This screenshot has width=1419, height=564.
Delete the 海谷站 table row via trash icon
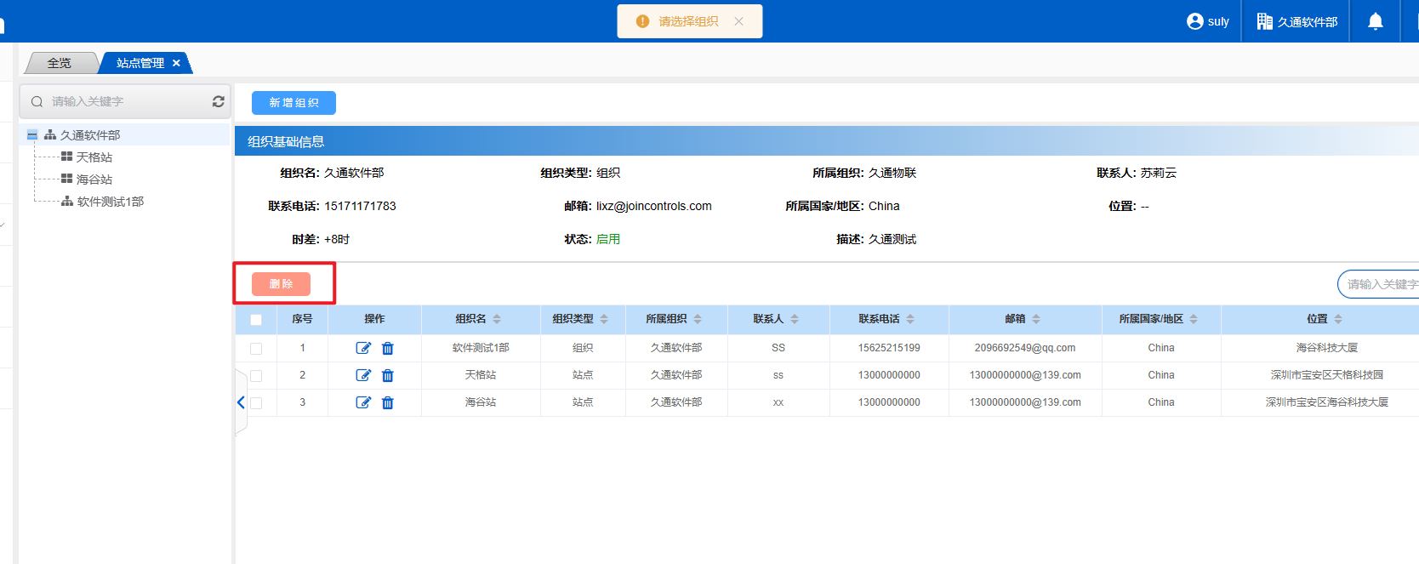click(388, 402)
